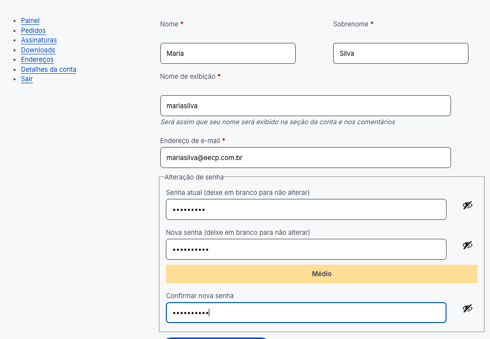The image size is (490, 339).
Task: Click the Nova senha label text
Action: pyautogui.click(x=238, y=233)
